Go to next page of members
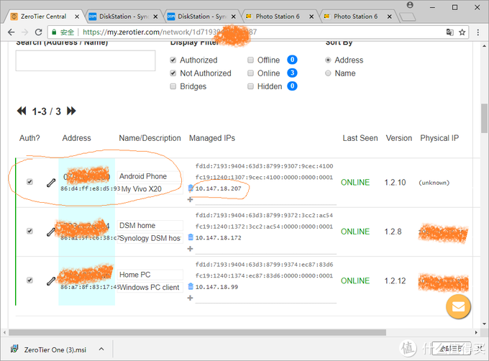This screenshot has width=489, height=361. coord(71,111)
